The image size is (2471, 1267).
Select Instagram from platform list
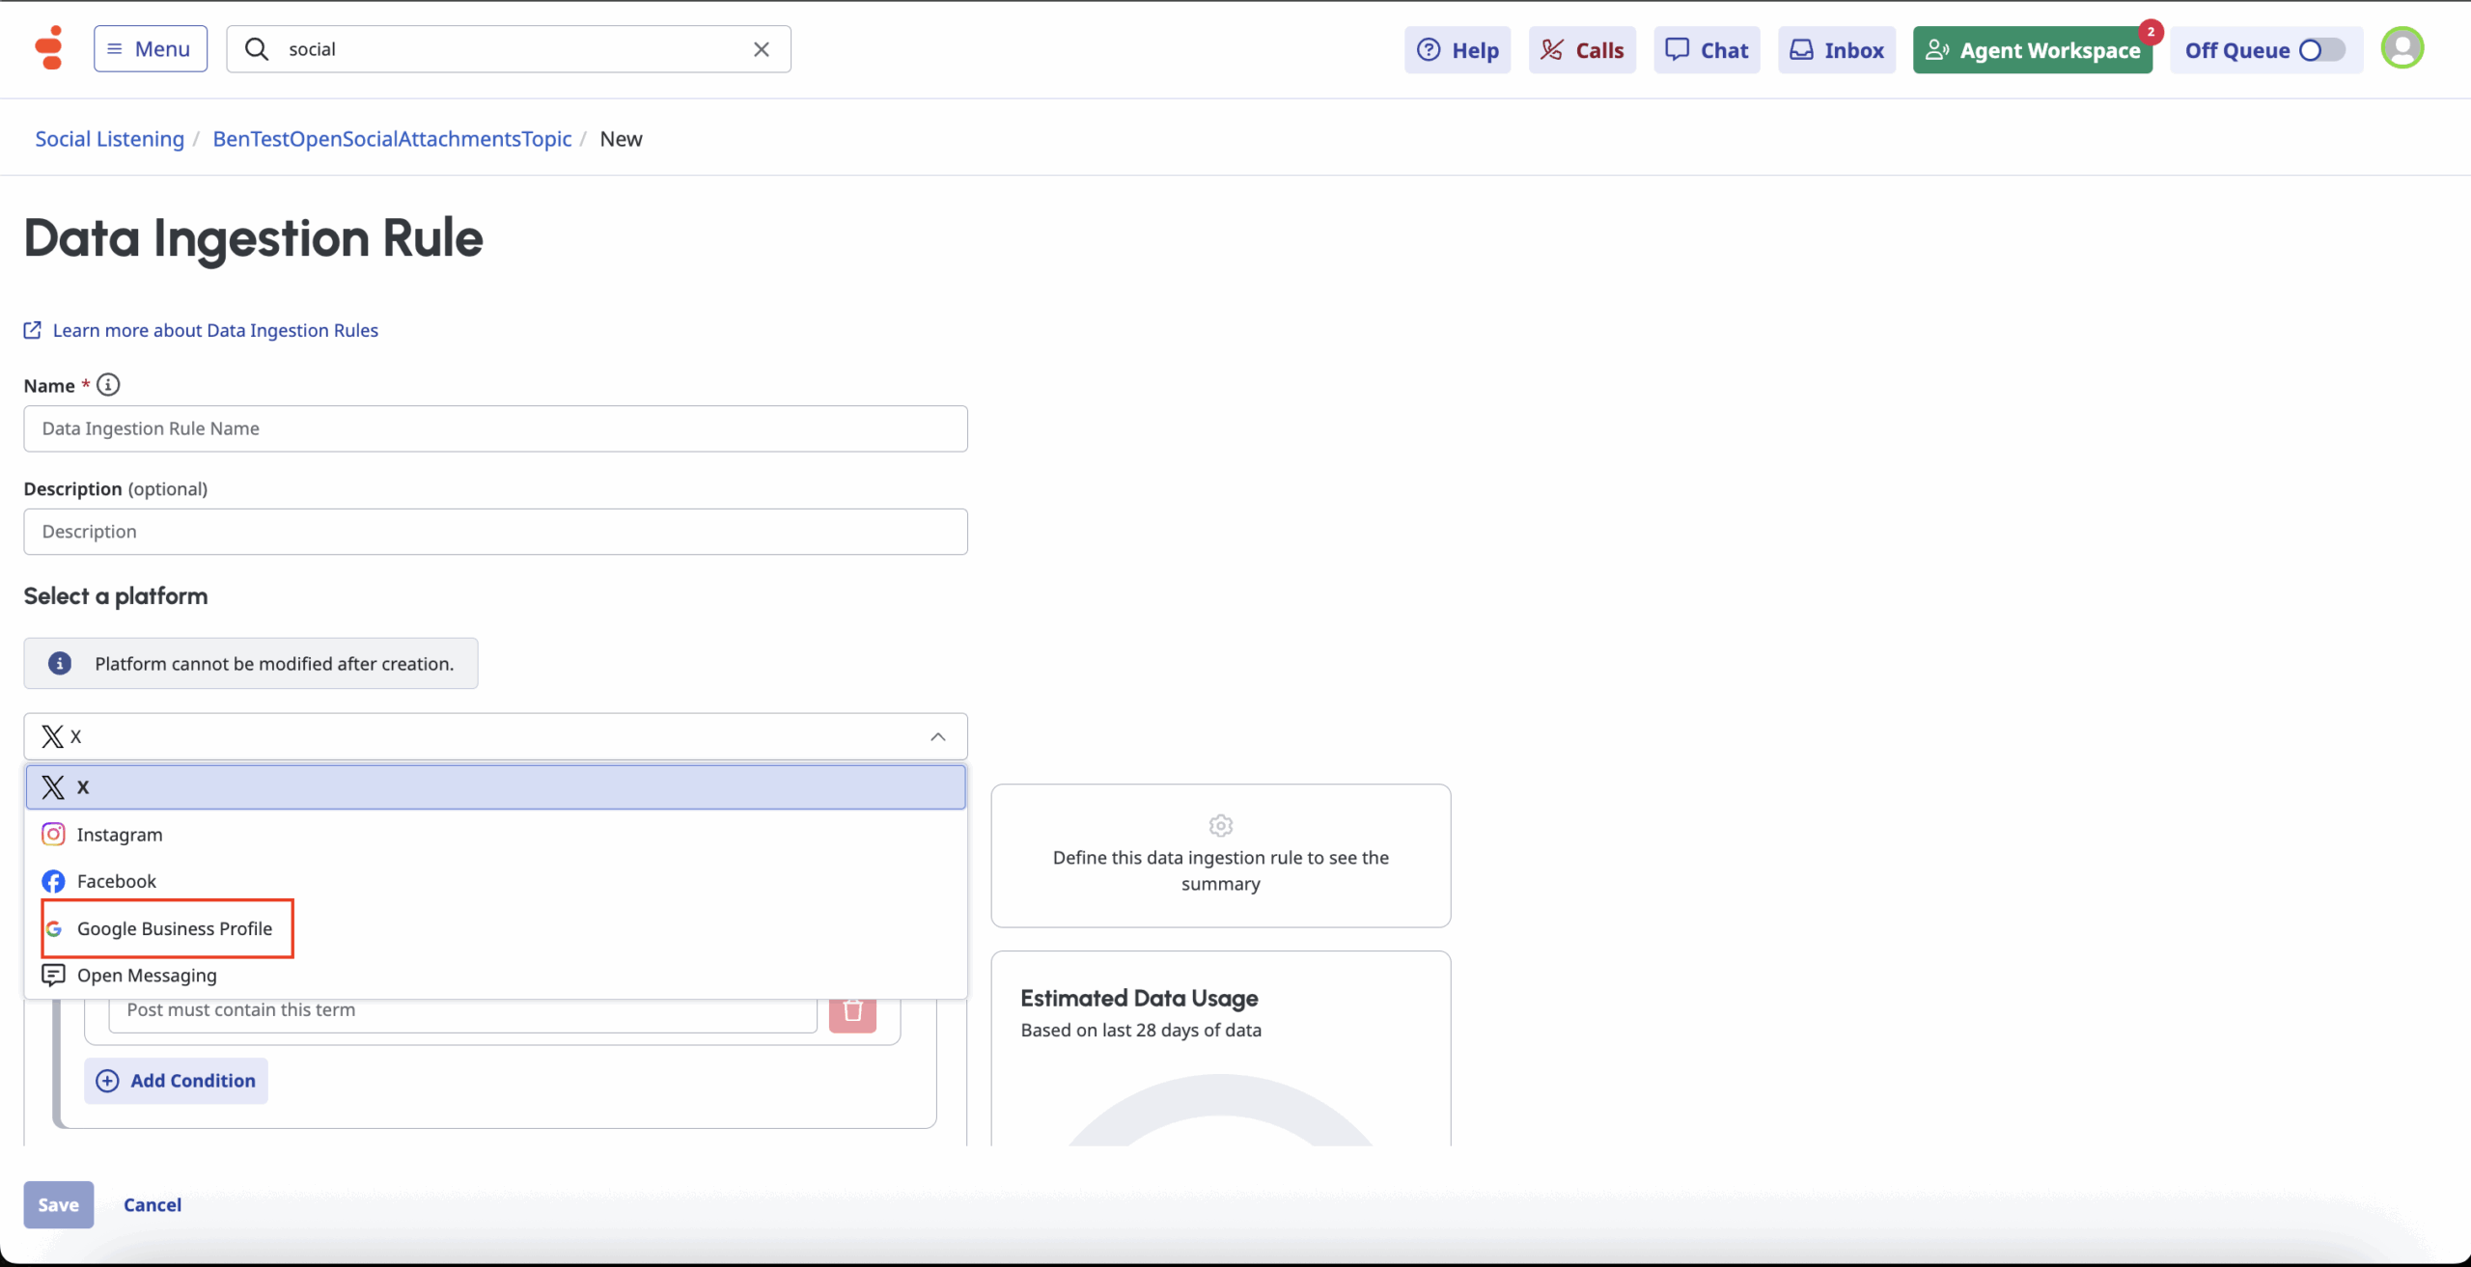click(120, 835)
